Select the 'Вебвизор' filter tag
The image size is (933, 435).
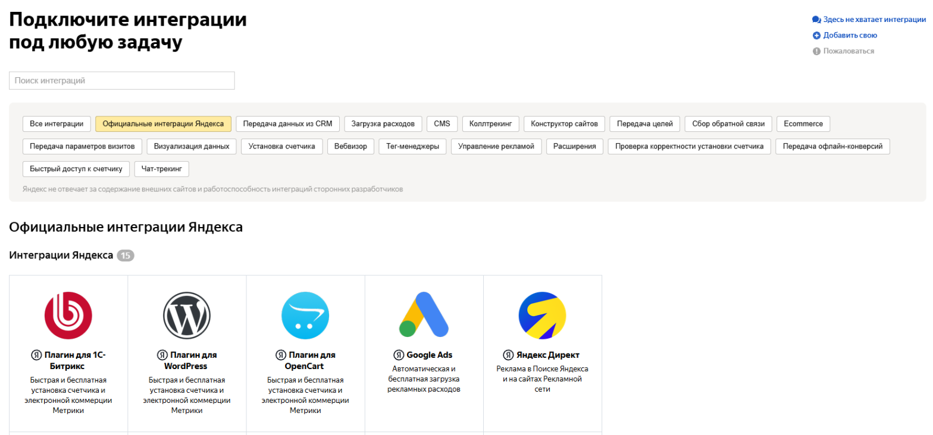(x=351, y=146)
